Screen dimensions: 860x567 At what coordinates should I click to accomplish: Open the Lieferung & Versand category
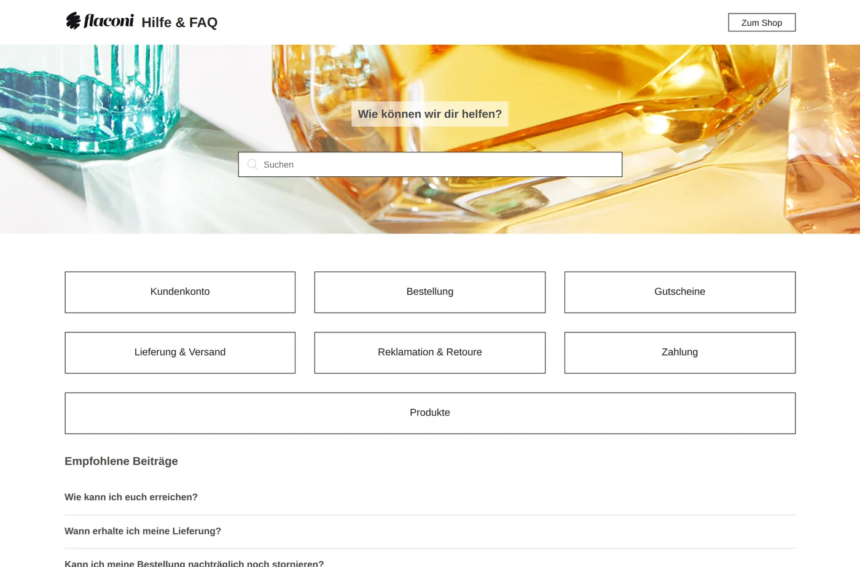click(x=180, y=353)
